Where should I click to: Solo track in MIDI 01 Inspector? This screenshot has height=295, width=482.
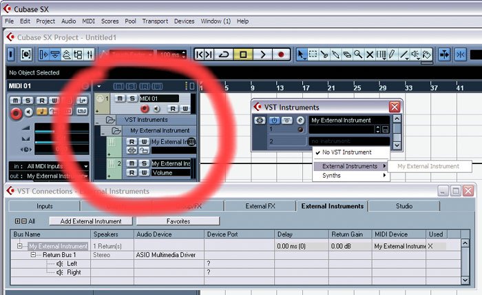[28, 101]
